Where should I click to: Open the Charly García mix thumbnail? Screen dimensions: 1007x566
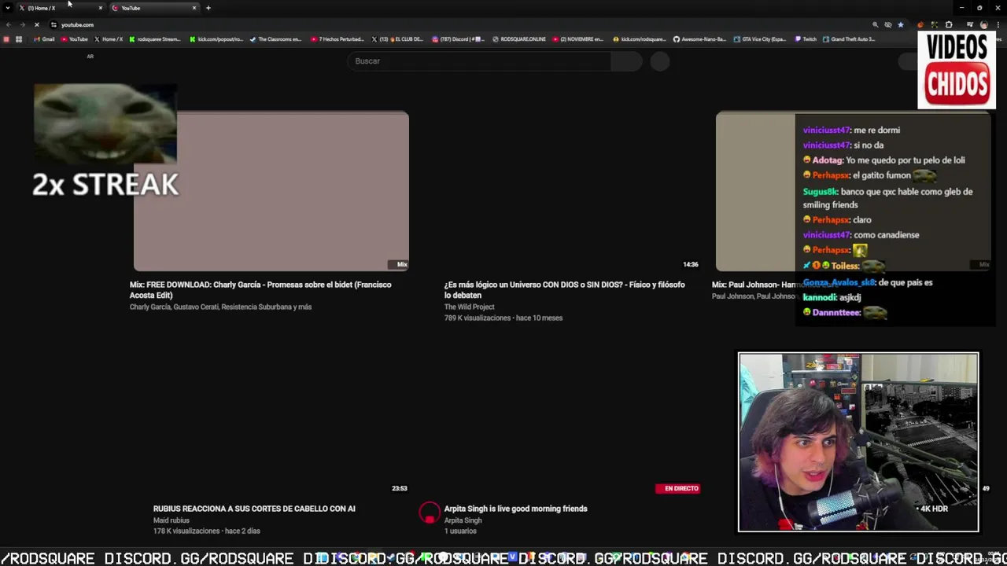coord(271,192)
